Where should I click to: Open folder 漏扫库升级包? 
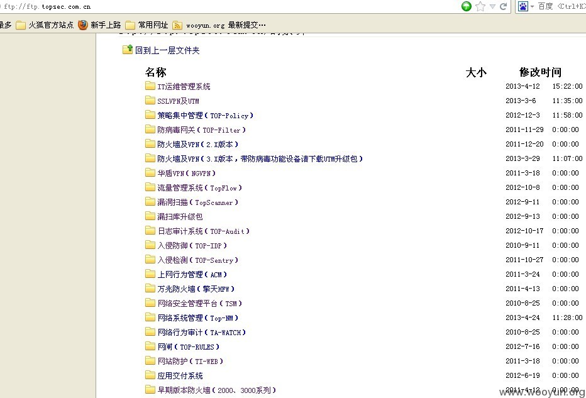pos(180,217)
